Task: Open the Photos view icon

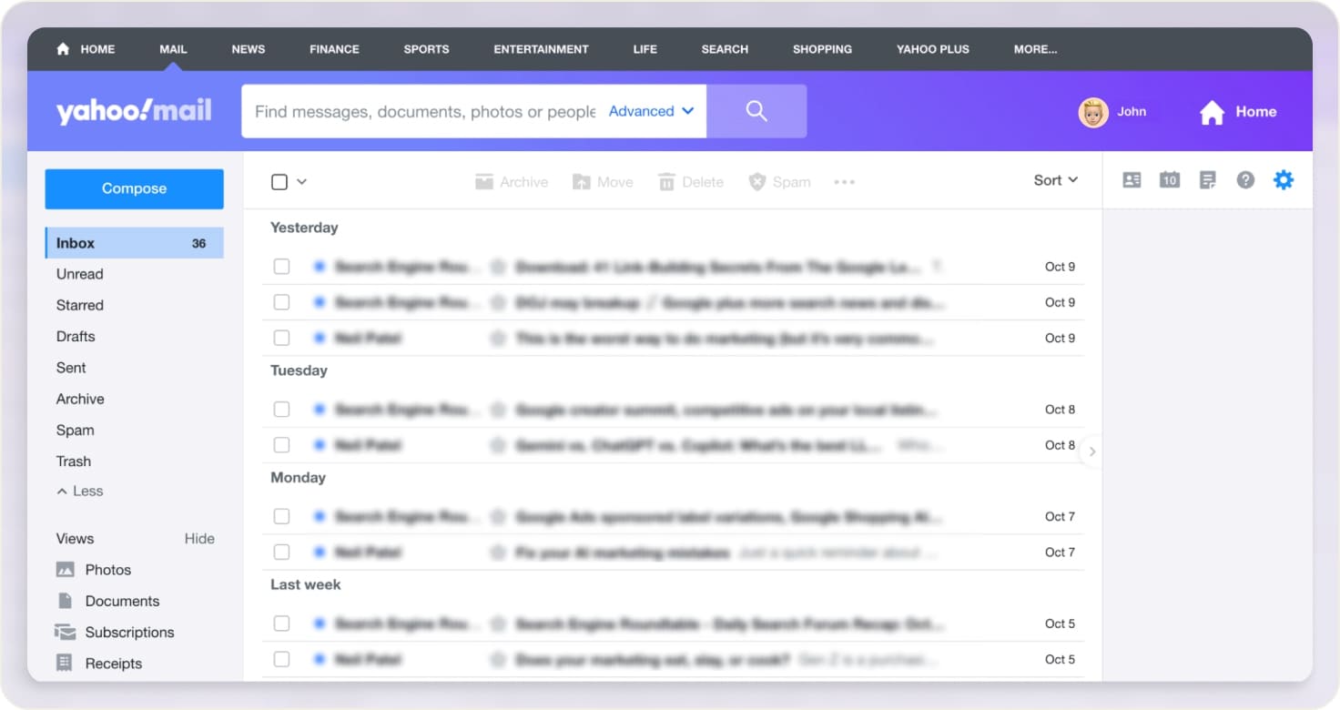Action: (67, 569)
